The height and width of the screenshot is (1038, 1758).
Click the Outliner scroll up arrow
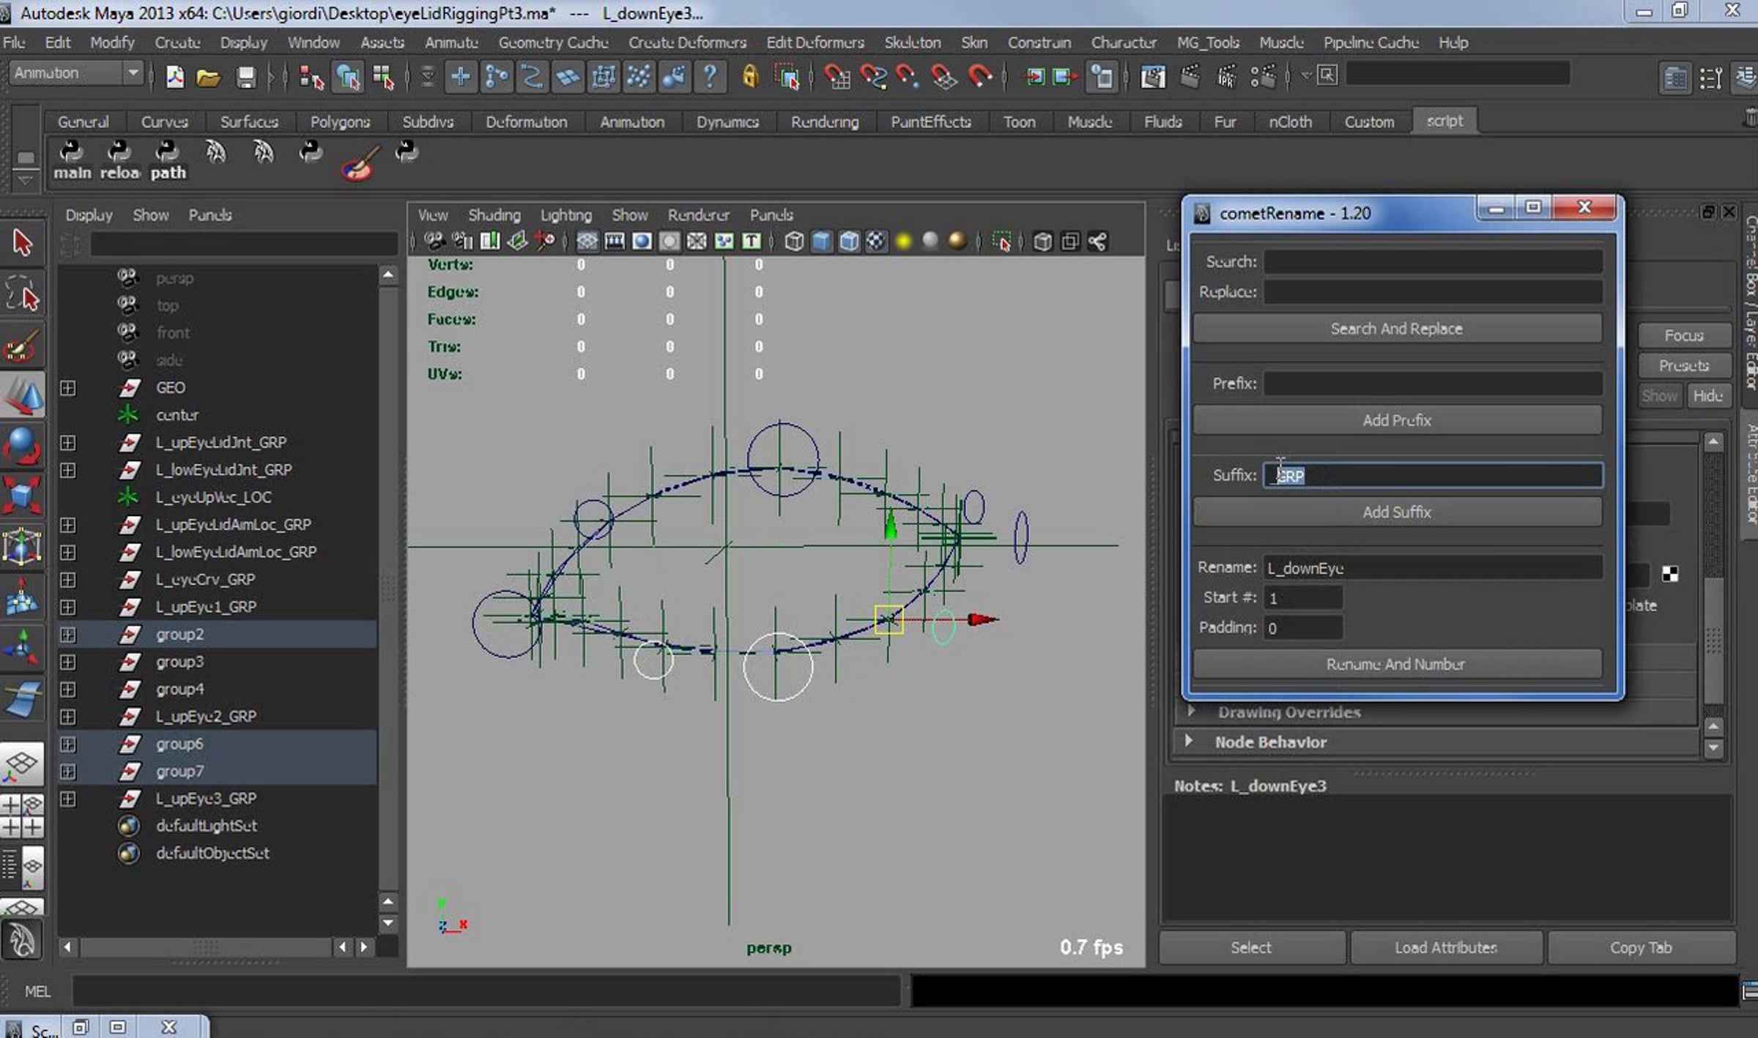(388, 275)
